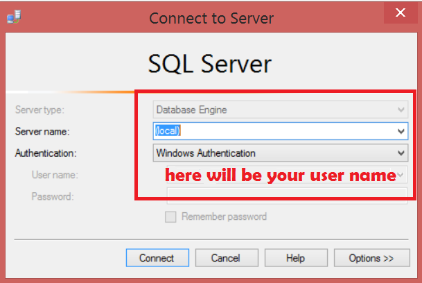
Task: Open the disabled Server type dropdown
Action: tap(281, 110)
